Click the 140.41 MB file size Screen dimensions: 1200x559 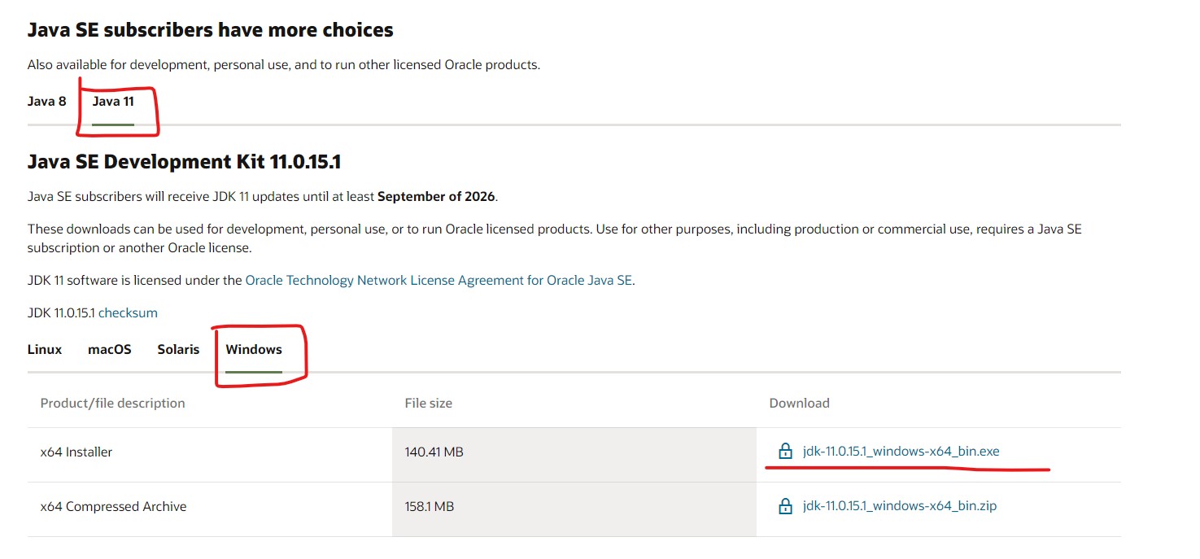[x=434, y=452]
